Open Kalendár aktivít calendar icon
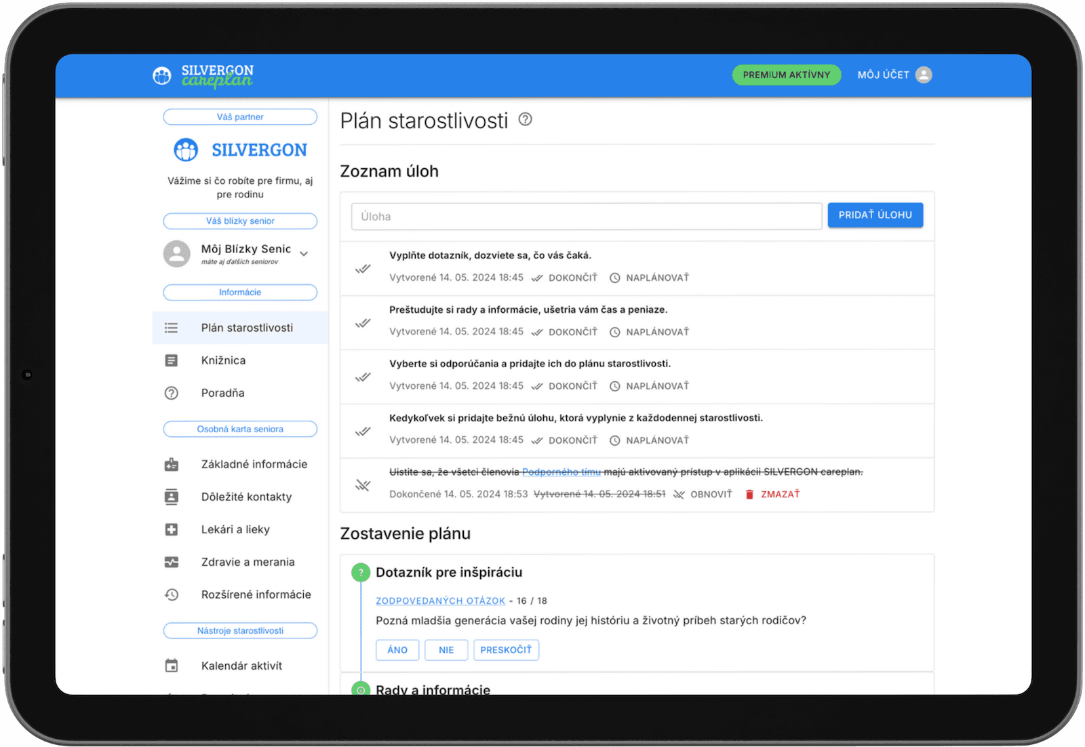The height and width of the screenshot is (747, 1085). click(172, 666)
